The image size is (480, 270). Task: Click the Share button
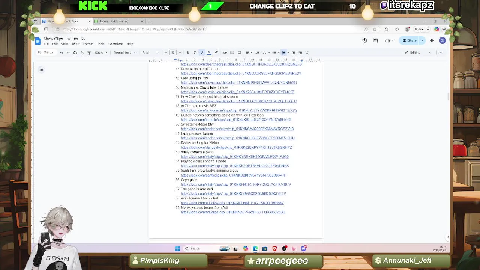coord(409,40)
